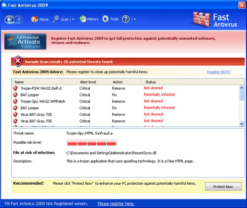
Task: Click the forward arrow navigation button
Action: (x=19, y=20)
